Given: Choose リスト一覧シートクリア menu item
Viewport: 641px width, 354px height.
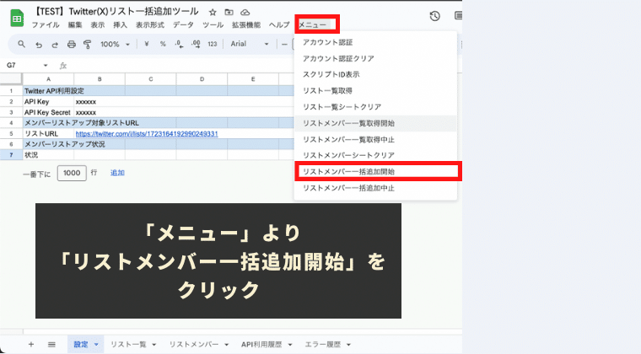Looking at the screenshot, I should [x=375, y=107].
